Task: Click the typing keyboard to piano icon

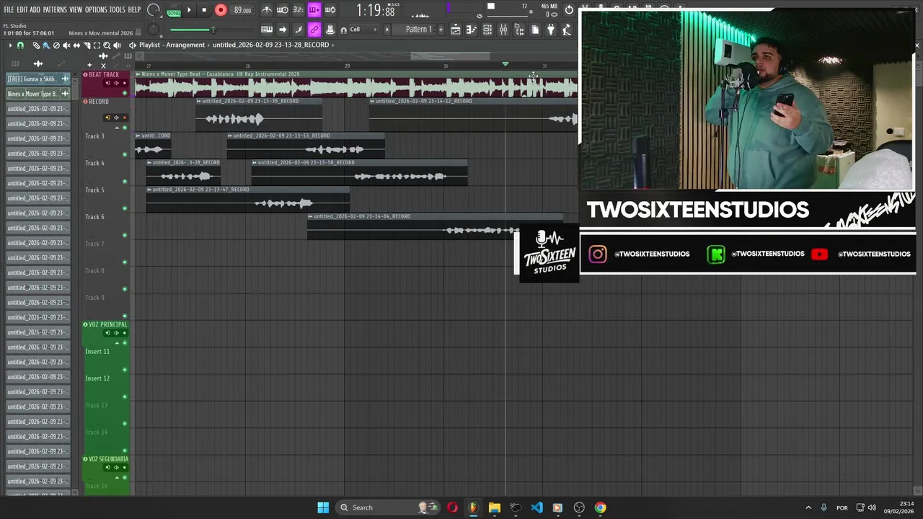Action: 267,30
